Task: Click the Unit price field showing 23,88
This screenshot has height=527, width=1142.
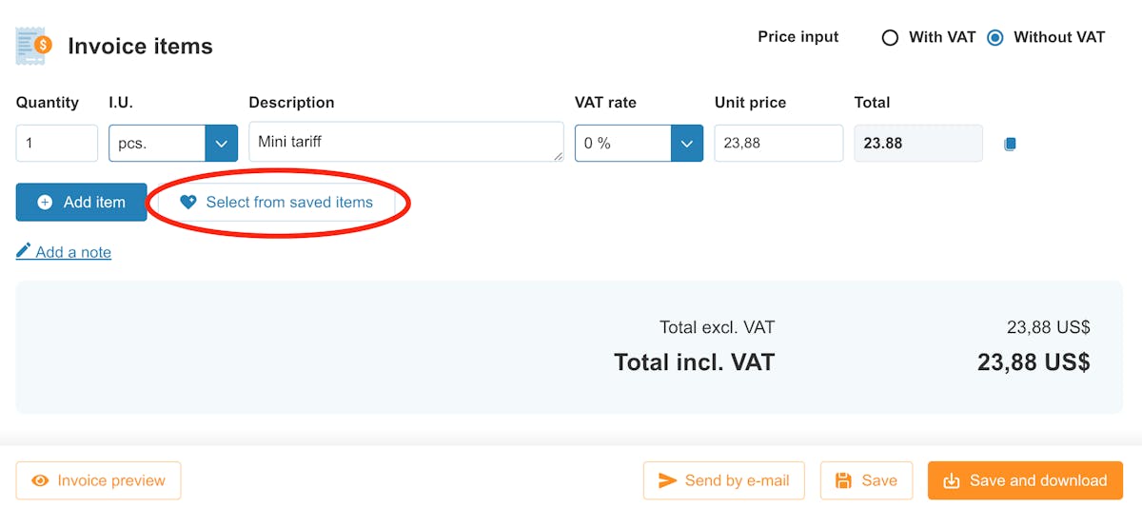Action: pyautogui.click(x=778, y=144)
